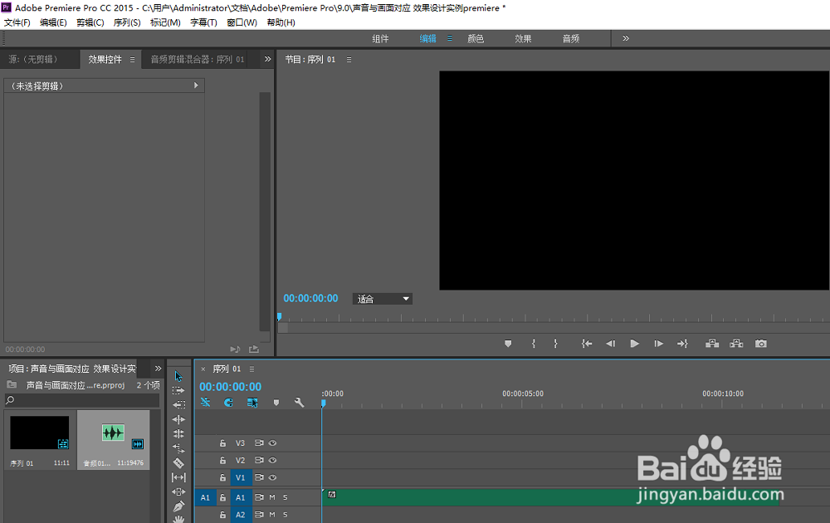This screenshot has height=523, width=830.
Task: Click the Lift button
Action: [712, 344]
